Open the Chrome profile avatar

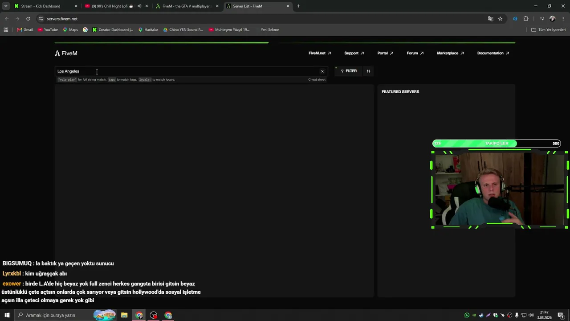pos(552,19)
